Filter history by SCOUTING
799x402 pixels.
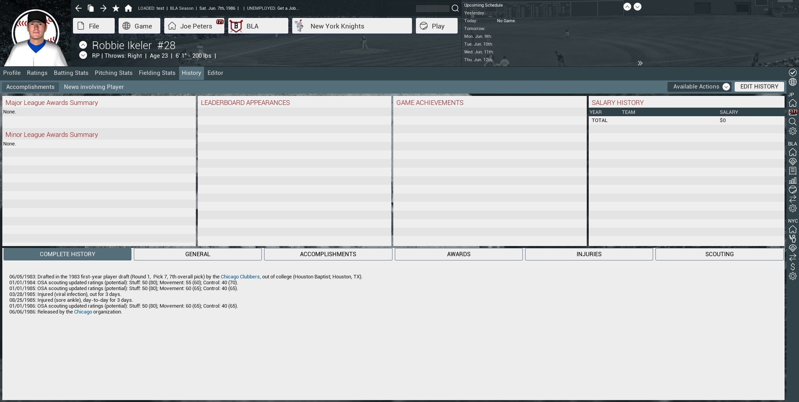(x=719, y=254)
